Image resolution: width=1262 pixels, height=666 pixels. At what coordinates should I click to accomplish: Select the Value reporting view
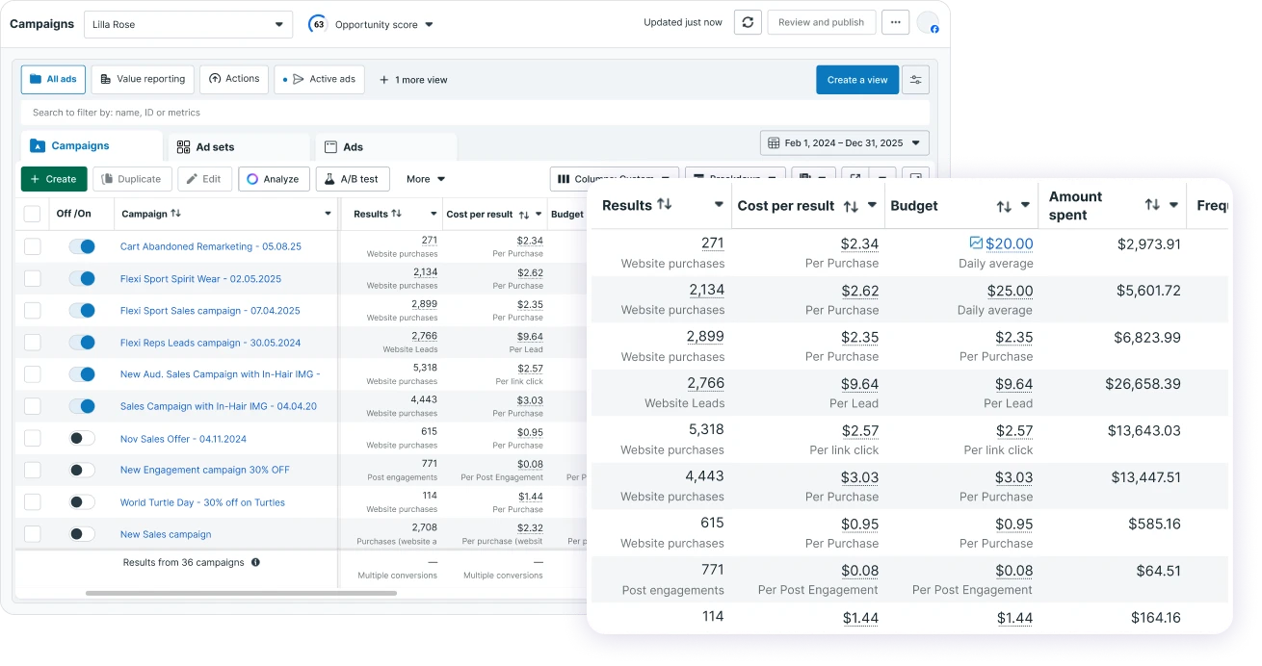tap(143, 79)
